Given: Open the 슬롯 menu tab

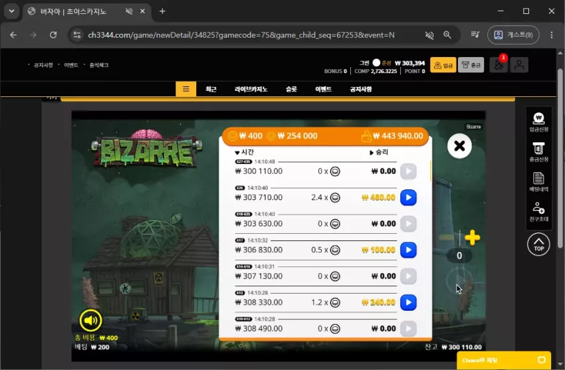Looking at the screenshot, I should click(291, 89).
